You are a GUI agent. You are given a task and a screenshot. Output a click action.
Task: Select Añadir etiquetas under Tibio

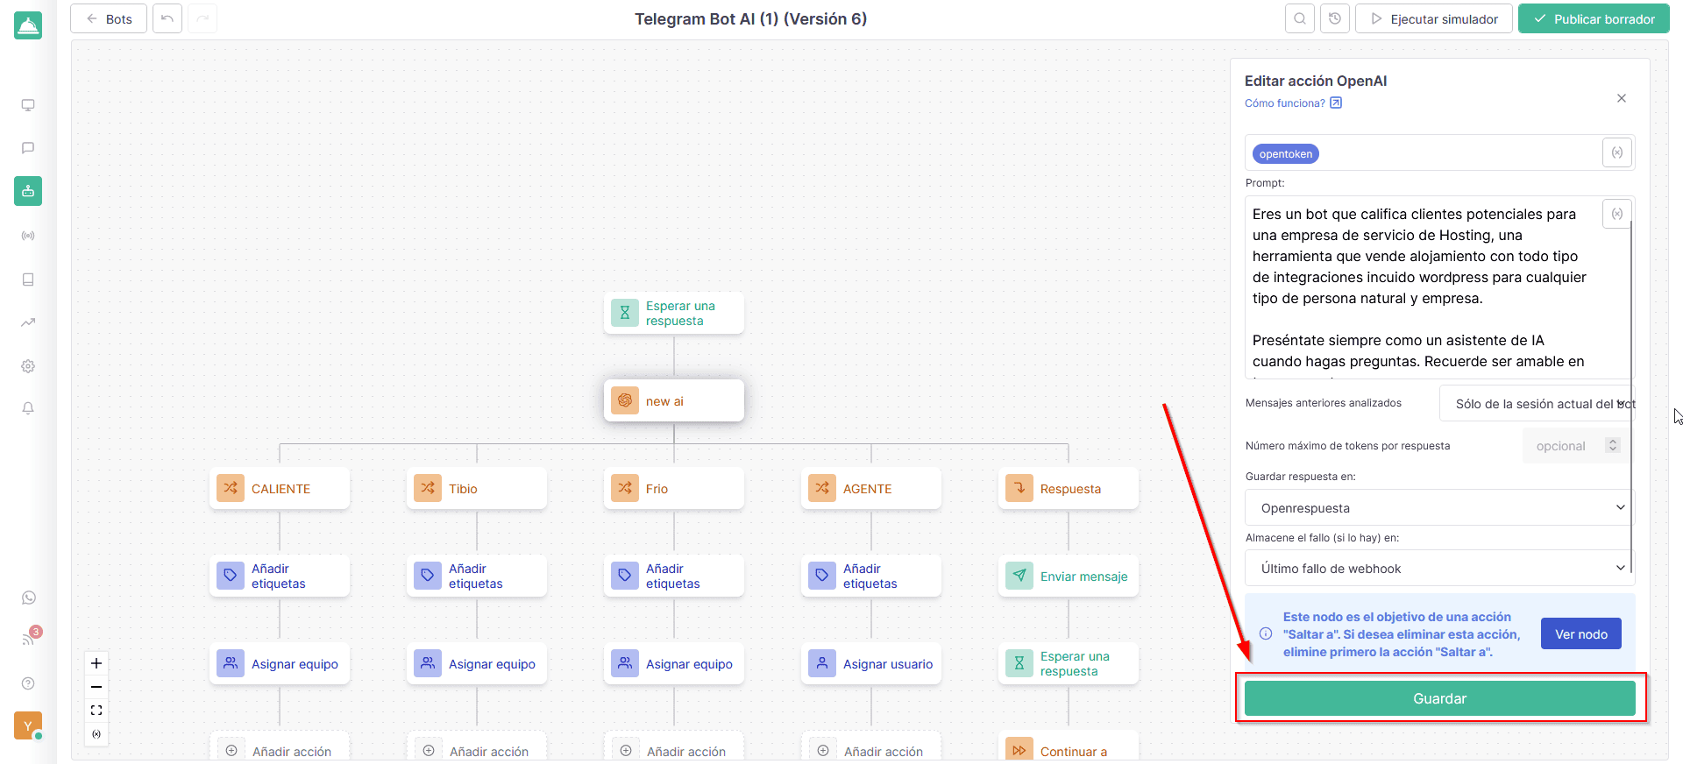click(477, 576)
